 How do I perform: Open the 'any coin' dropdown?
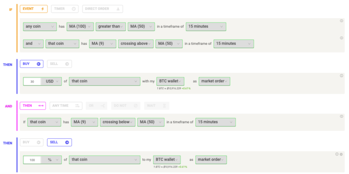click(x=40, y=27)
